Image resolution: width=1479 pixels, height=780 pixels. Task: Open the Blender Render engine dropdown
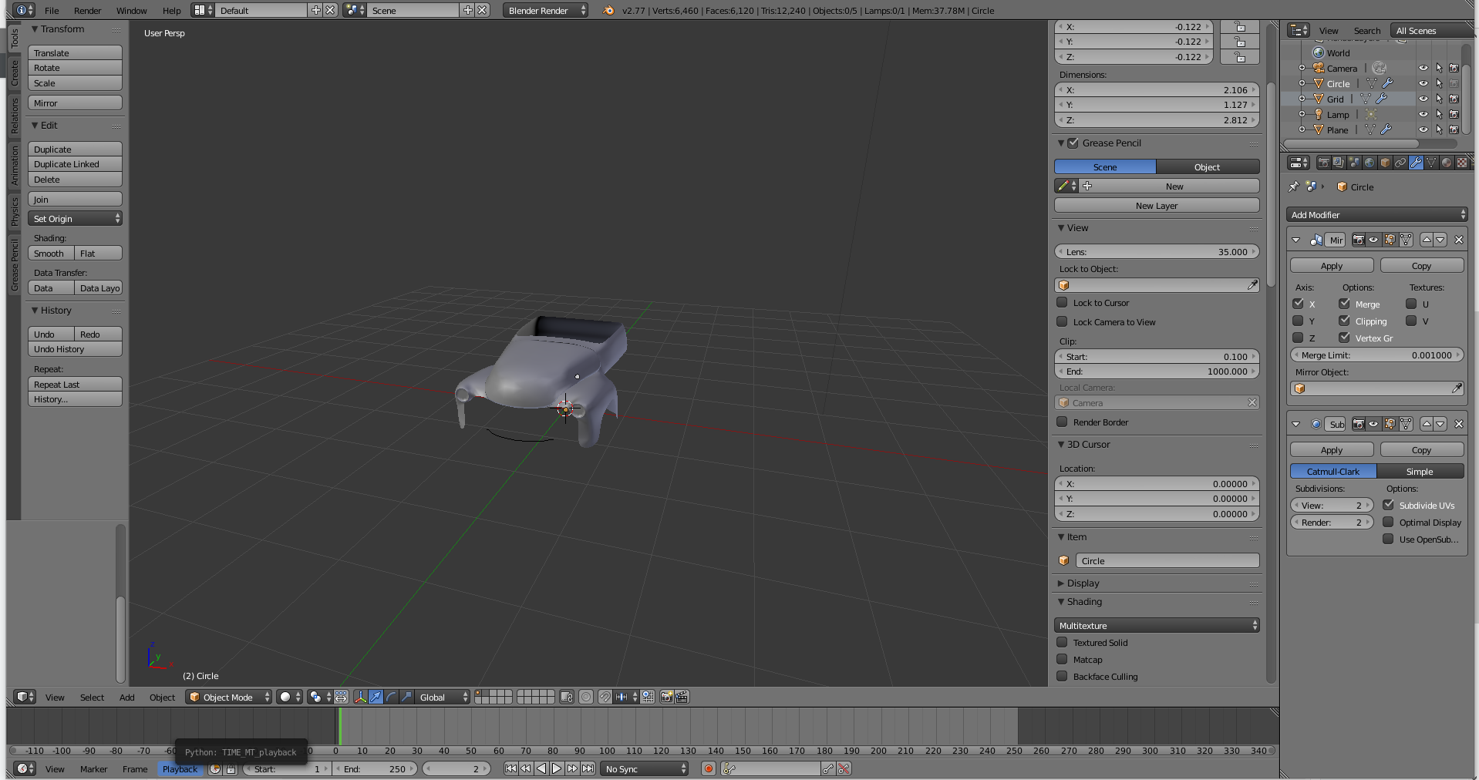[545, 10]
